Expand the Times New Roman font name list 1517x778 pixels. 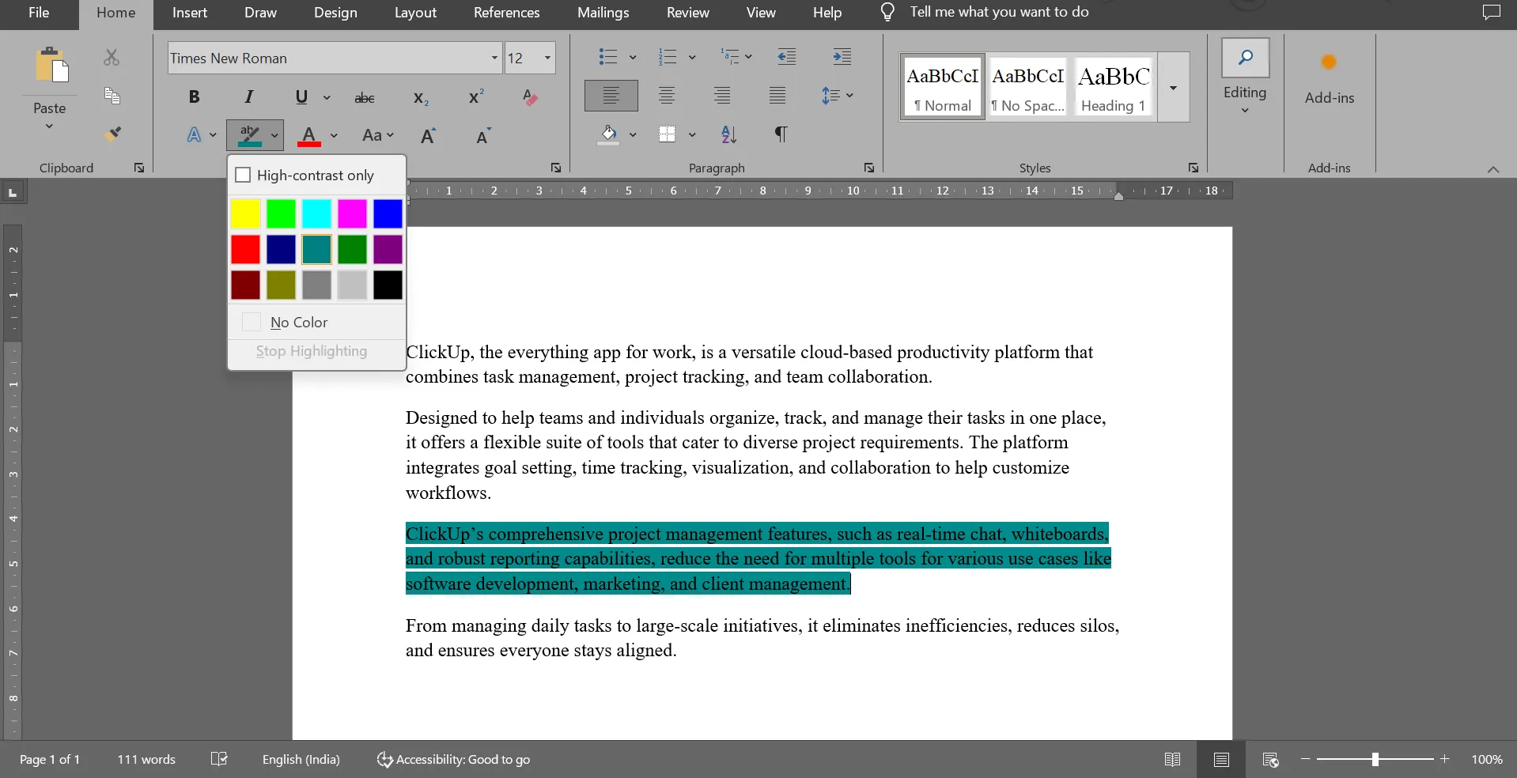[494, 58]
